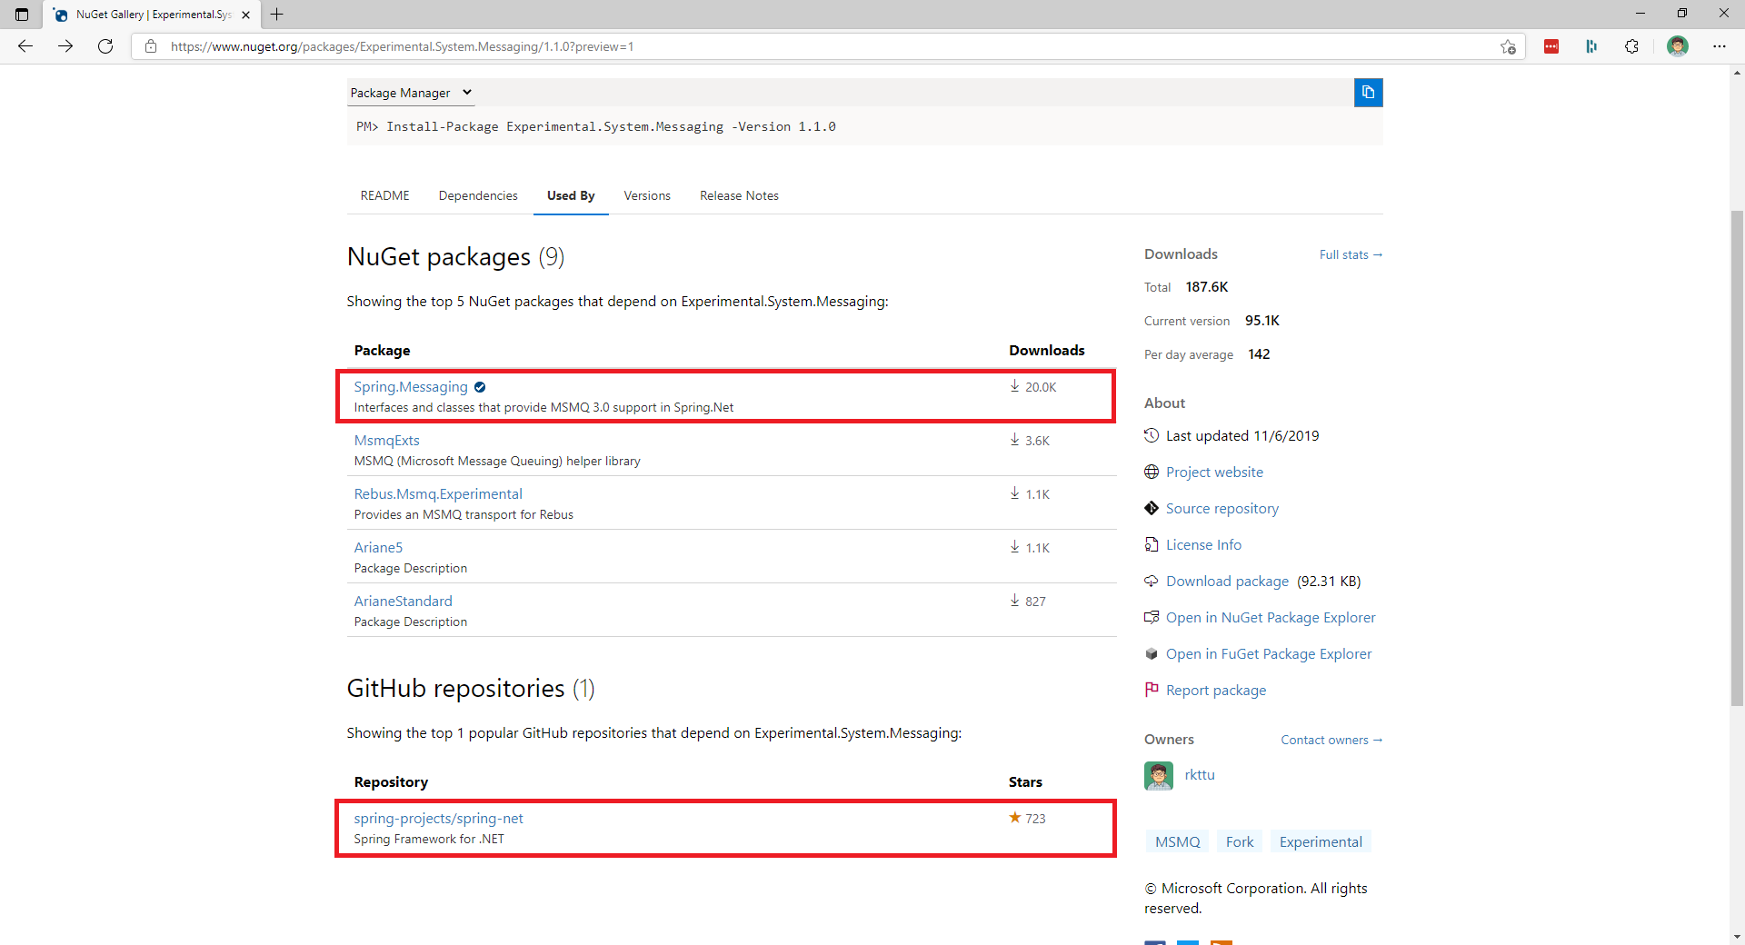Open browser settings ellipsis menu
The width and height of the screenshot is (1745, 945).
pyautogui.click(x=1719, y=46)
